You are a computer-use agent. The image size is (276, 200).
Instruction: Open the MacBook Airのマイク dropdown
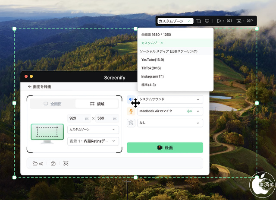(170, 111)
